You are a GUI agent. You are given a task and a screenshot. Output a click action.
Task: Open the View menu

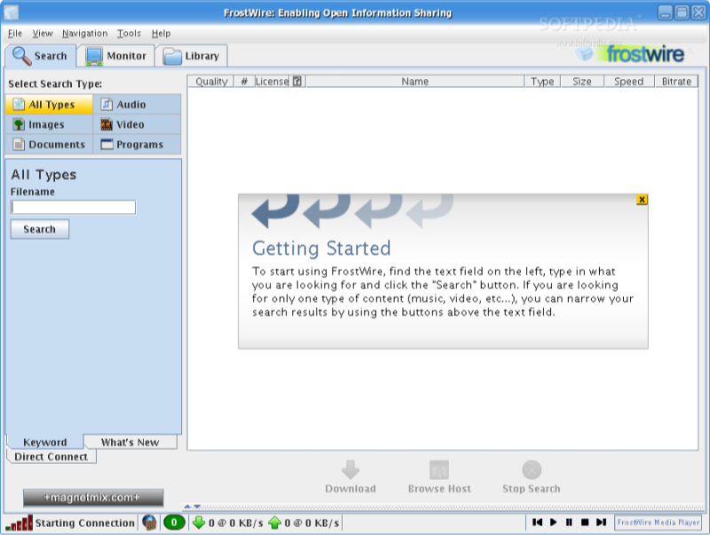pyautogui.click(x=43, y=33)
